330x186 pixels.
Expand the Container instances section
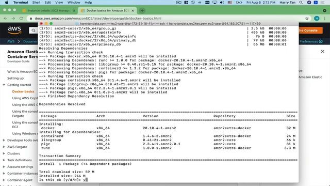[x=4, y=174]
